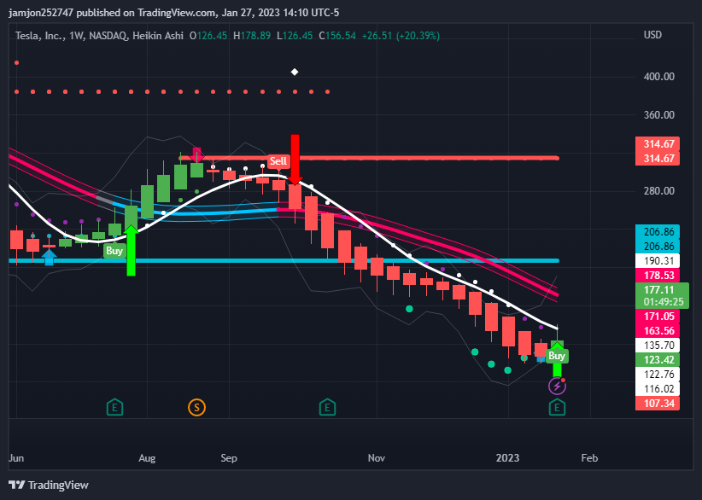Click the Feb label on the time axis

coord(589,458)
